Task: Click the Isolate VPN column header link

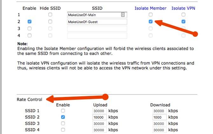Action: (x=183, y=8)
